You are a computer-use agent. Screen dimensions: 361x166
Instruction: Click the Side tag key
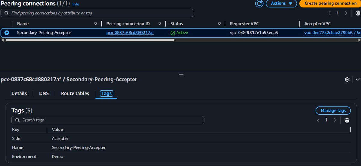[x=16, y=138]
